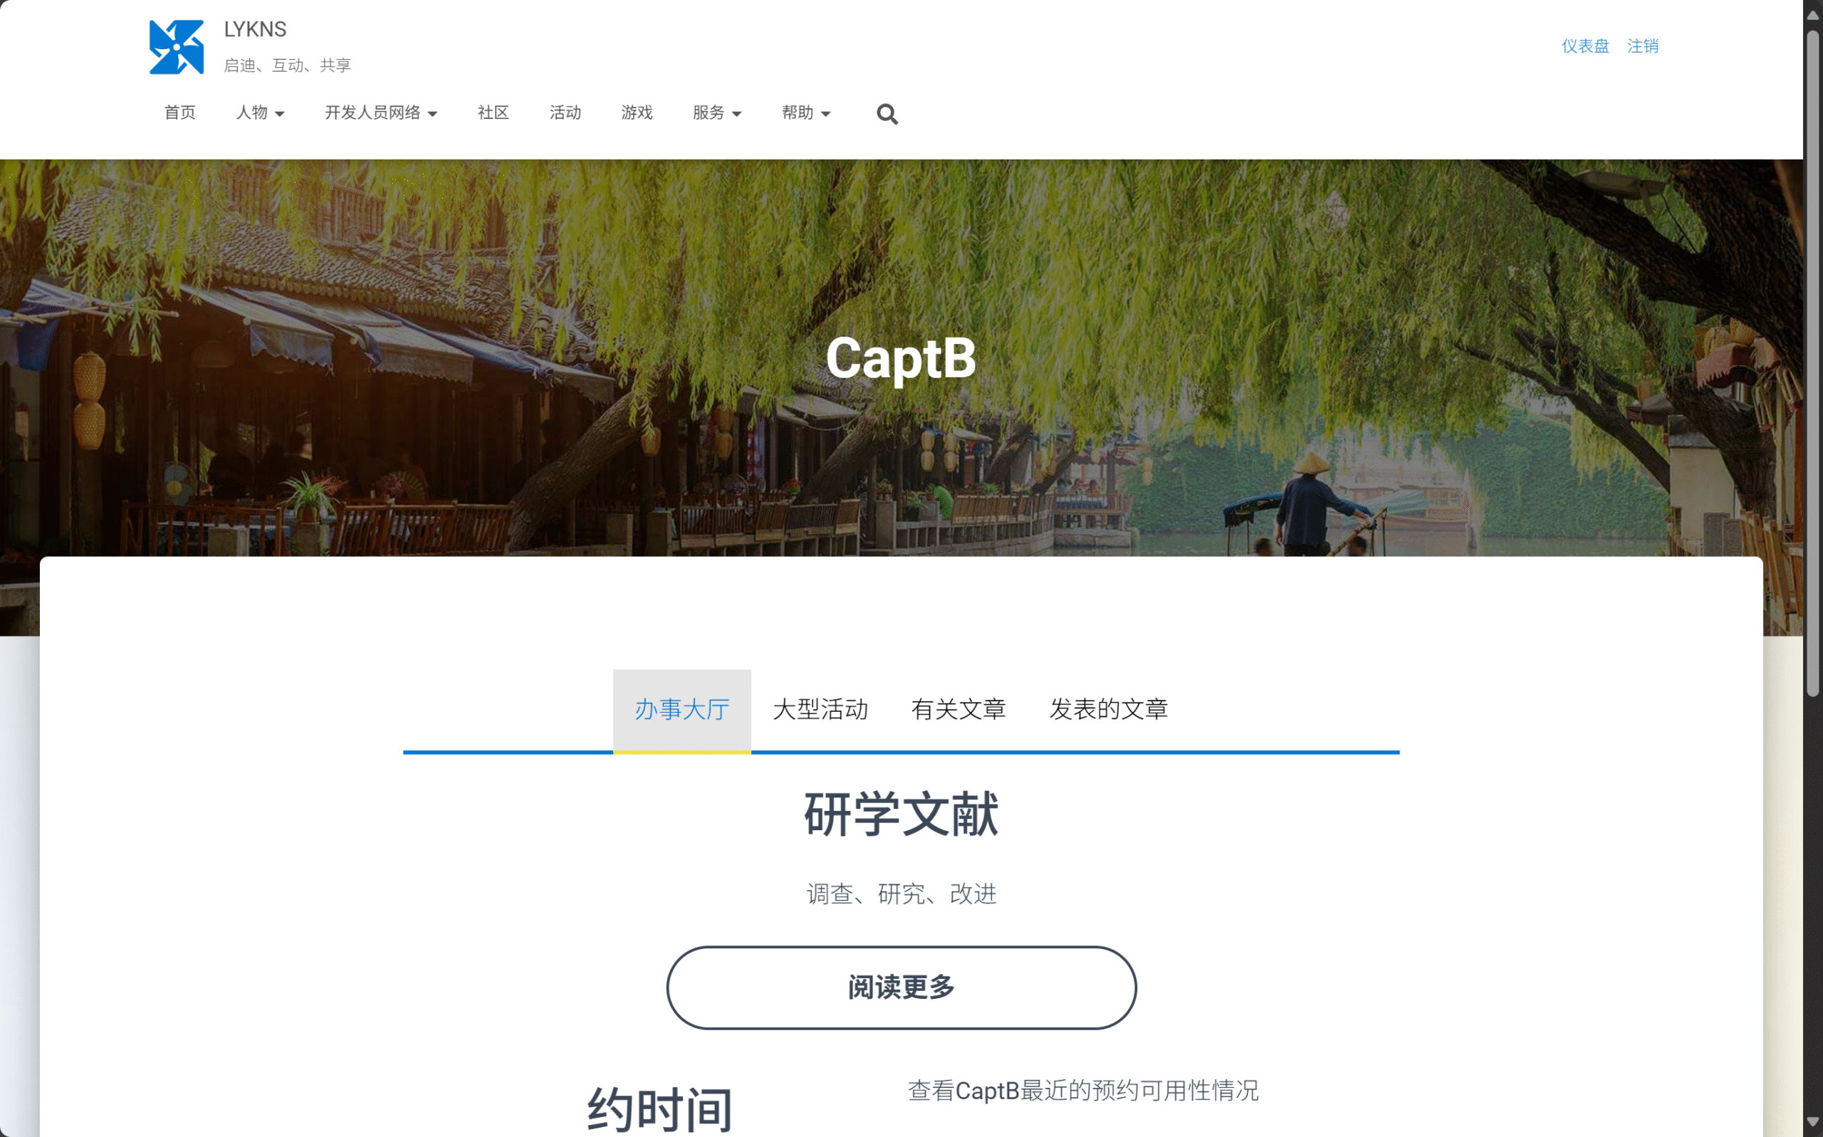Switch to the 发表的文章 tab

tap(1109, 710)
